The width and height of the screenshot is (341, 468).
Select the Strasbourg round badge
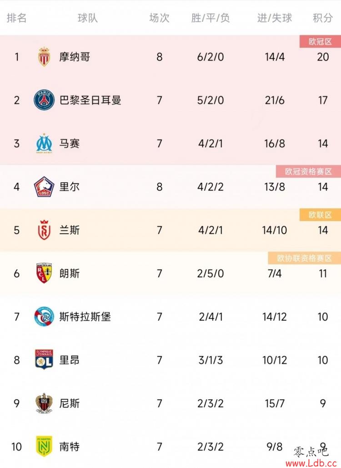click(44, 316)
